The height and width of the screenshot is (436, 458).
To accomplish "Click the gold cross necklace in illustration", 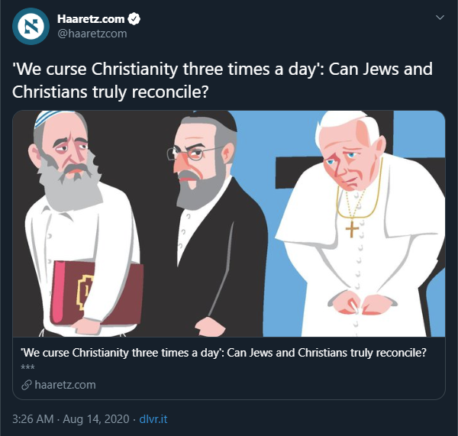I will 353,229.
